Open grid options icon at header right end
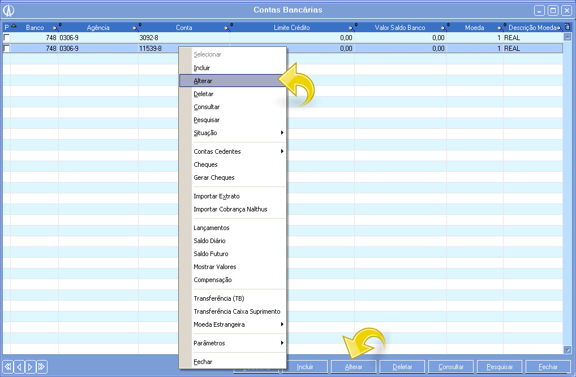 coord(567,27)
